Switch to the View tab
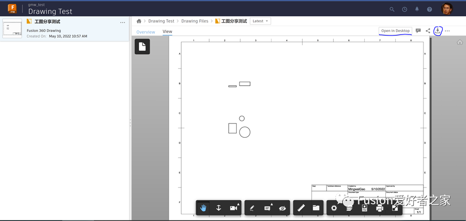466x221 pixels. click(167, 32)
